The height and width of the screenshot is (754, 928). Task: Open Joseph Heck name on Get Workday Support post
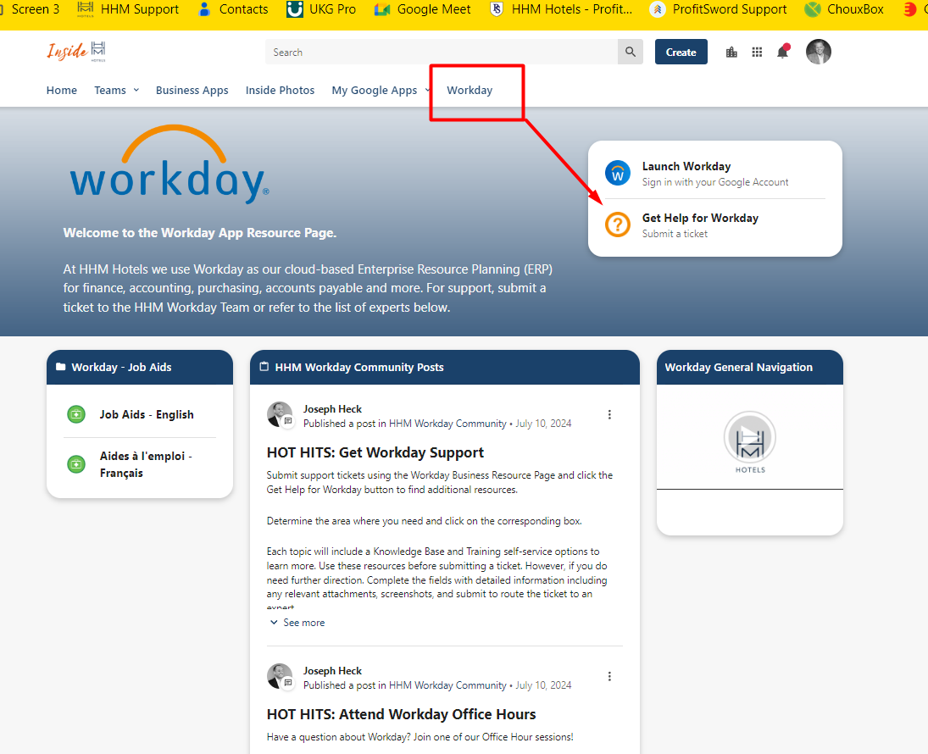(332, 409)
